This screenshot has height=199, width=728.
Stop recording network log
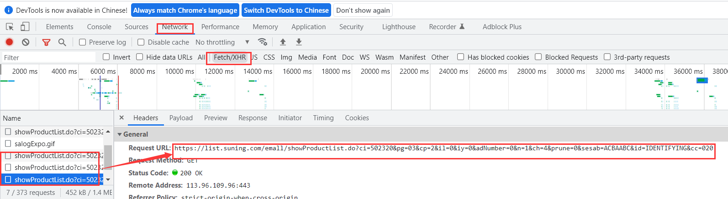coord(9,42)
